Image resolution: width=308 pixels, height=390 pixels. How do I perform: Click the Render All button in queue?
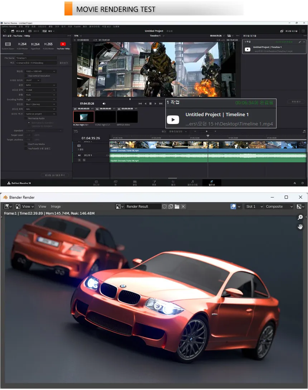click(x=296, y=102)
